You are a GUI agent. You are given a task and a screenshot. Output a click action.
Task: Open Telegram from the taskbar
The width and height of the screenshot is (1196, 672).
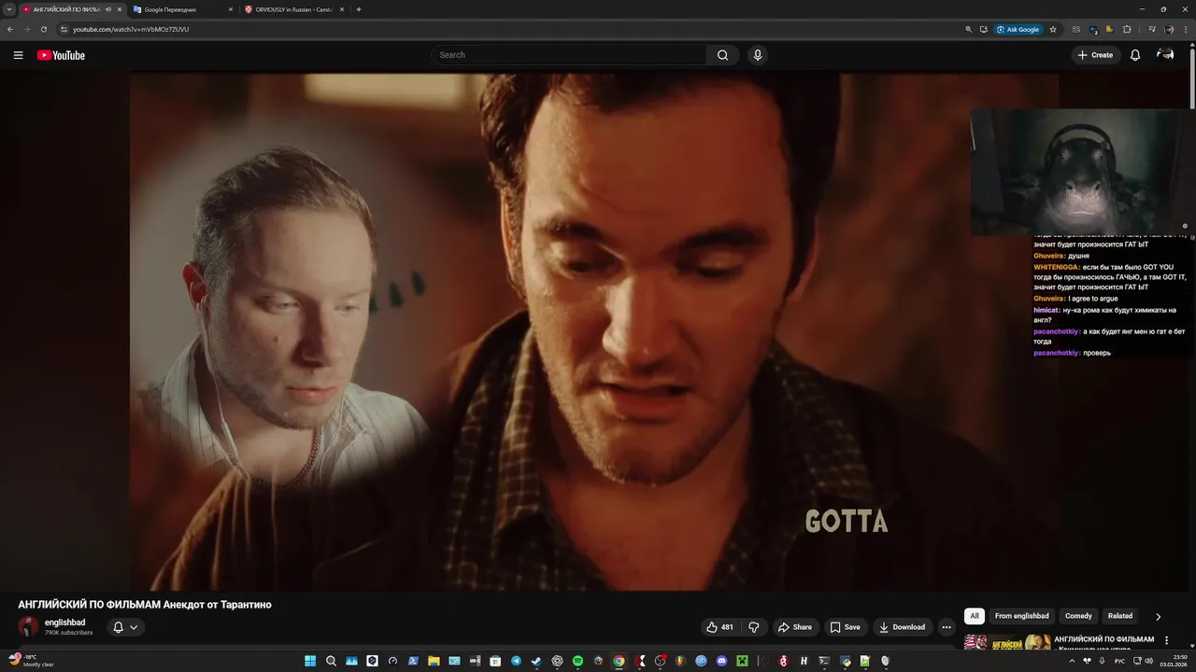click(x=516, y=661)
